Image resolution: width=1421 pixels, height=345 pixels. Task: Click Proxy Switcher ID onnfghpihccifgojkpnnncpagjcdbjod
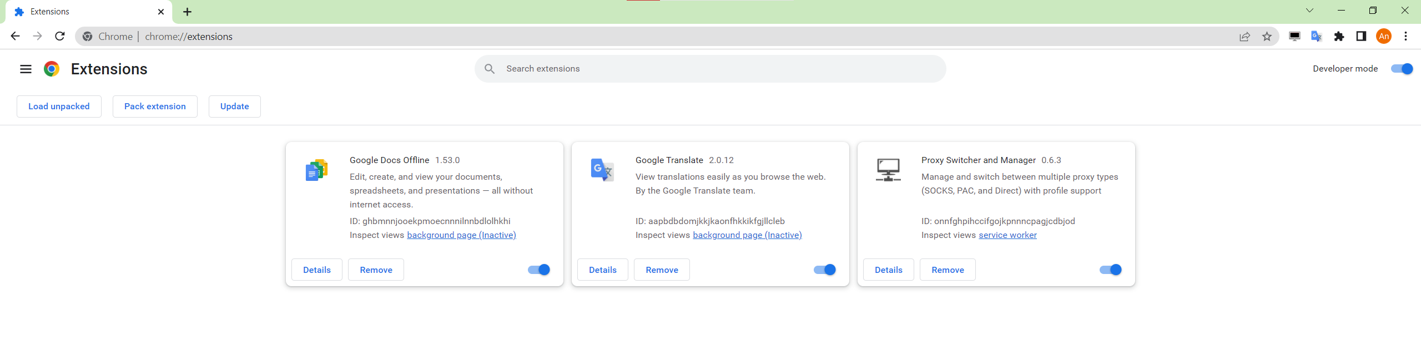tap(998, 221)
